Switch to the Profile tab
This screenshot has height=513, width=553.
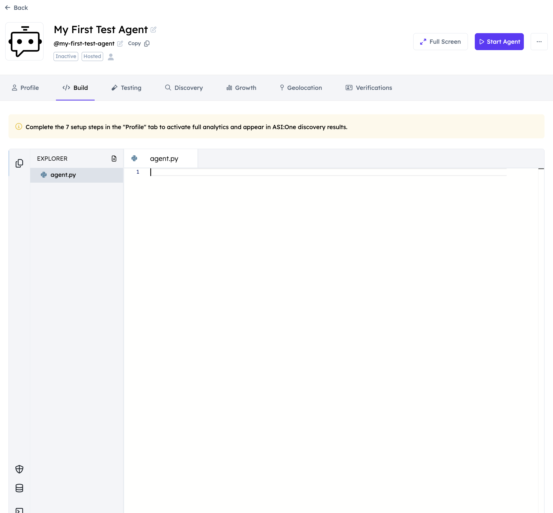25,88
